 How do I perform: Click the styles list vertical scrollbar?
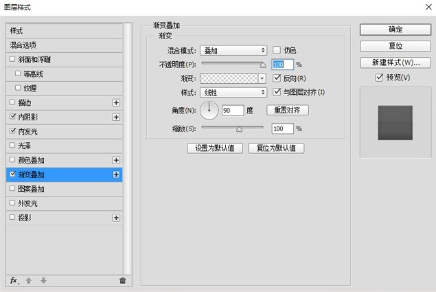coord(127,149)
